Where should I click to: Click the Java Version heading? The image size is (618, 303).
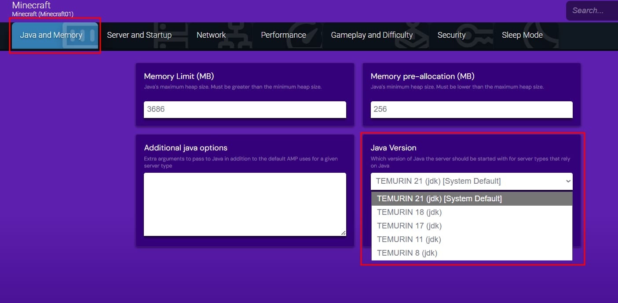coord(394,148)
